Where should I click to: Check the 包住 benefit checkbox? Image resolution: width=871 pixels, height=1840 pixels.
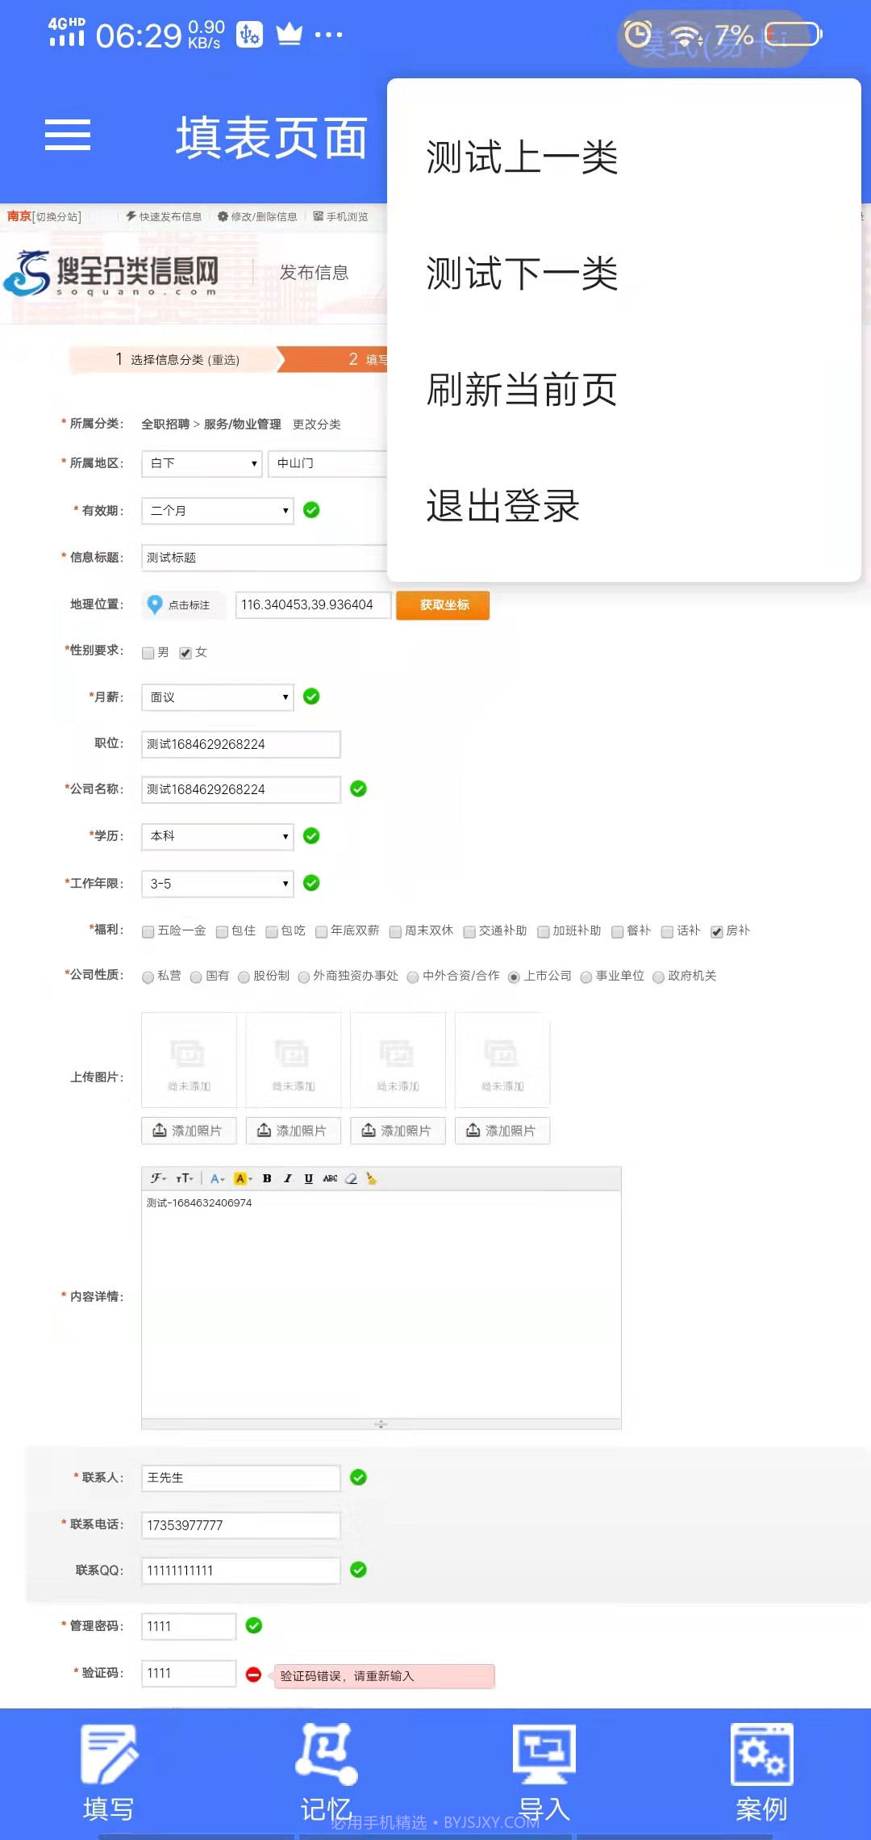coord(222,931)
